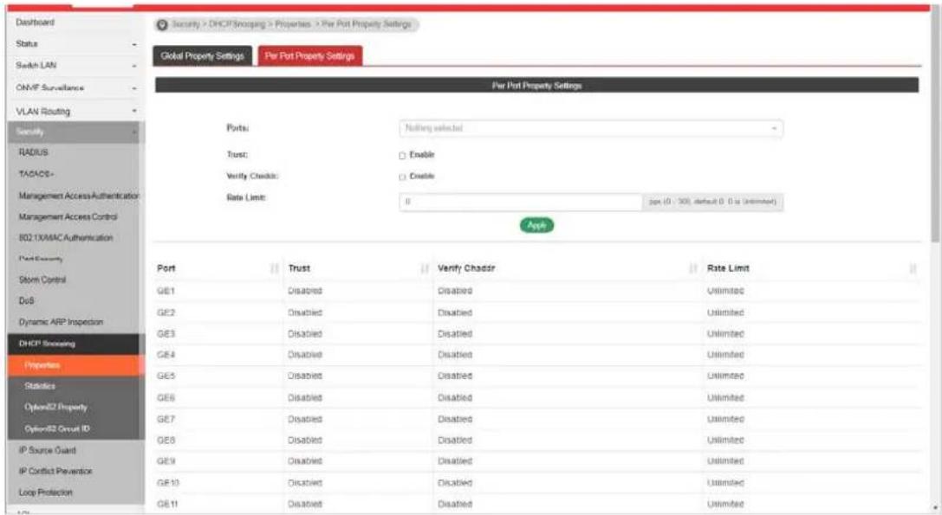942x515 pixels.
Task: Click the GE8 port cell
Action: point(166,440)
